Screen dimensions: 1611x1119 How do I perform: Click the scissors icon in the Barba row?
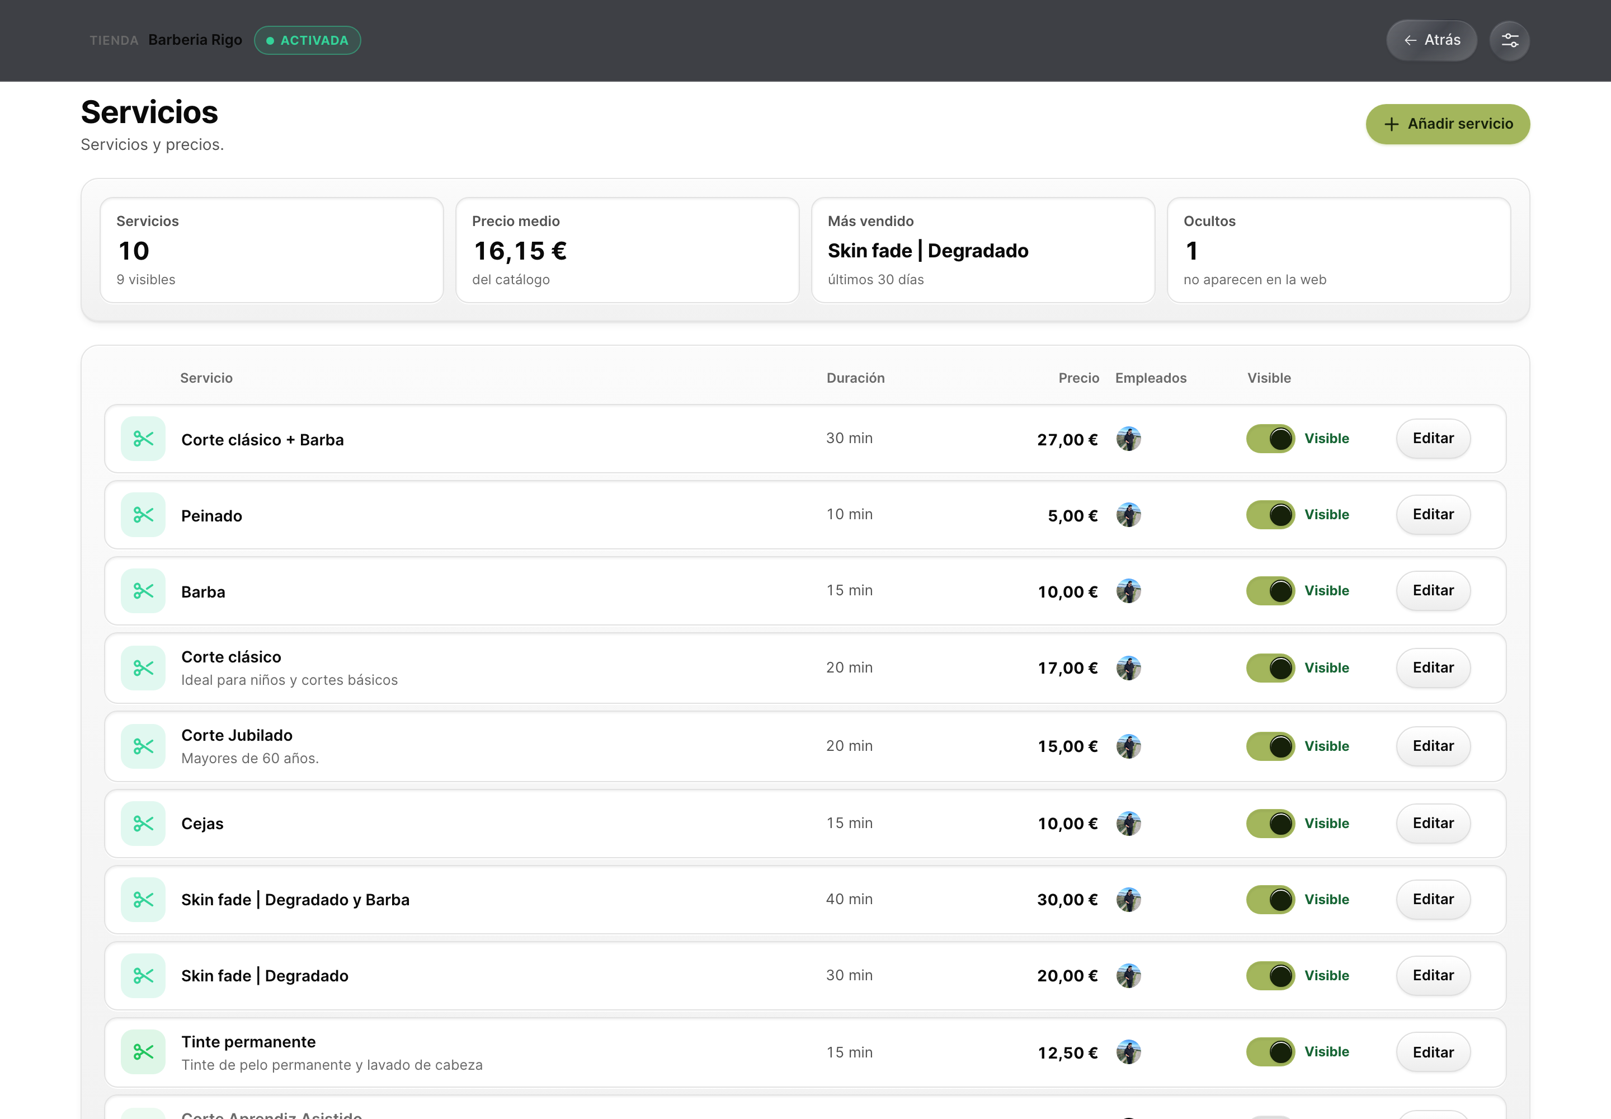143,591
